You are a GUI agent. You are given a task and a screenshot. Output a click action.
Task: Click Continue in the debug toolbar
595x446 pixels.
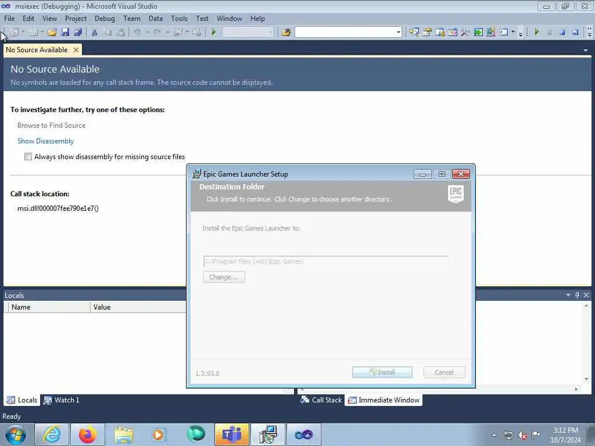(x=536, y=33)
